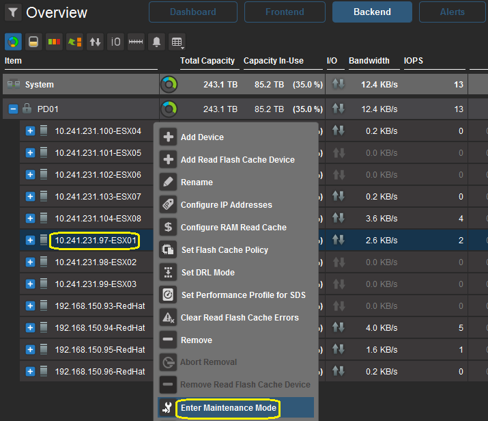Click the I/O up-down arrows toolbar icon
488x421 pixels.
tap(95, 42)
